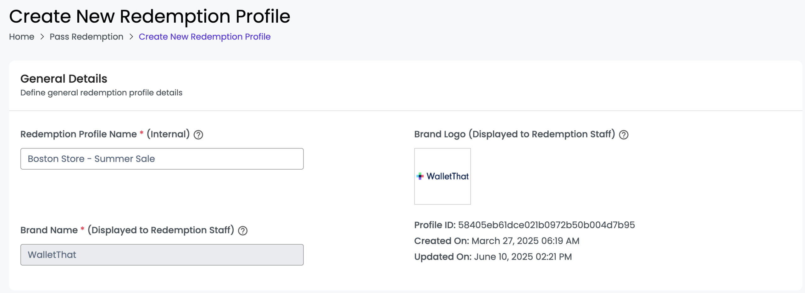Focus the Boston Store - Summer Sale field

click(162, 159)
